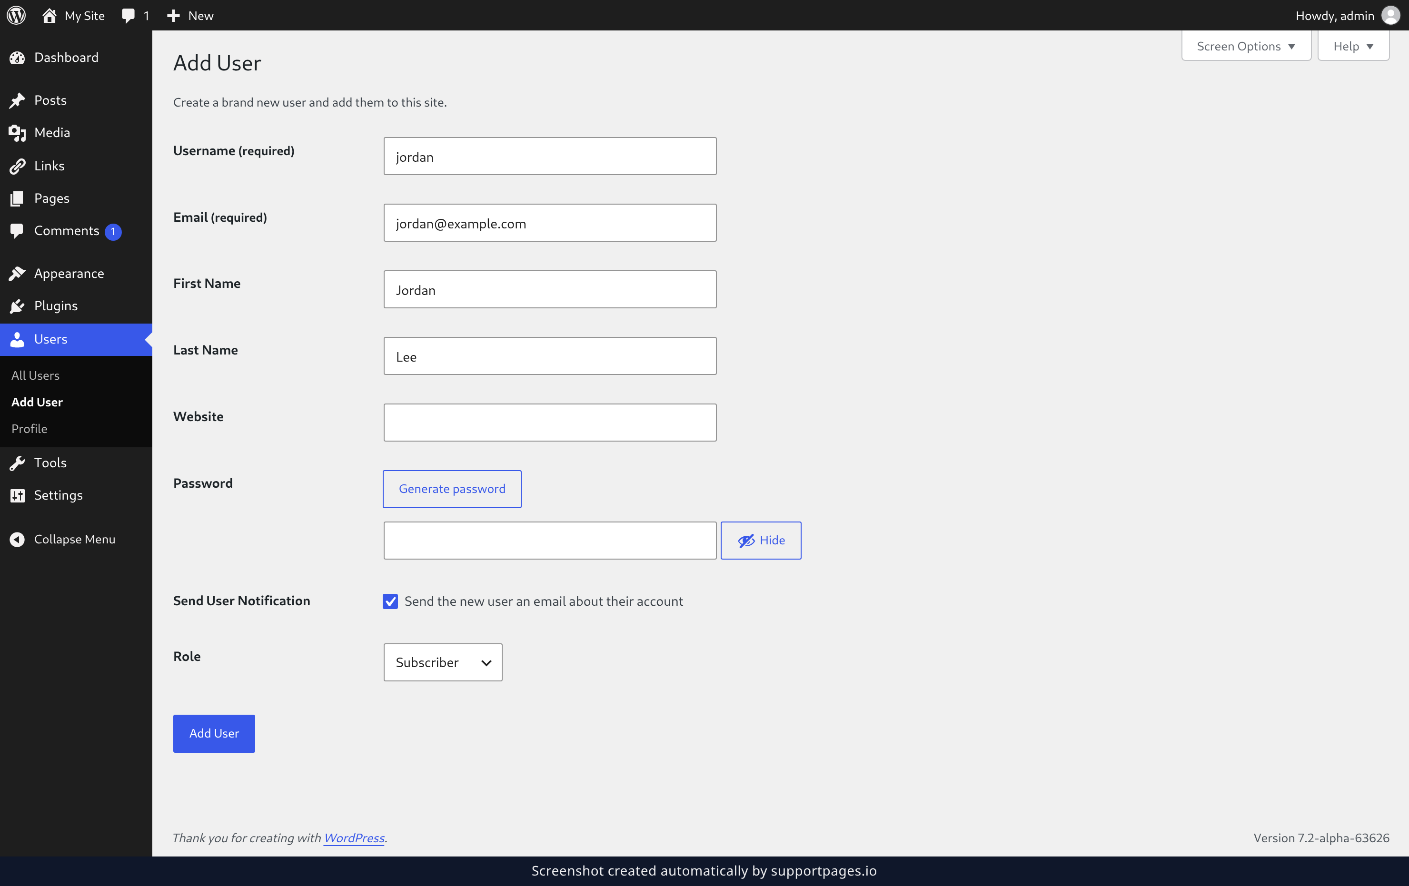Click the Collapse Menu arrow icon
Viewport: 1409px width, 886px height.
click(x=17, y=539)
